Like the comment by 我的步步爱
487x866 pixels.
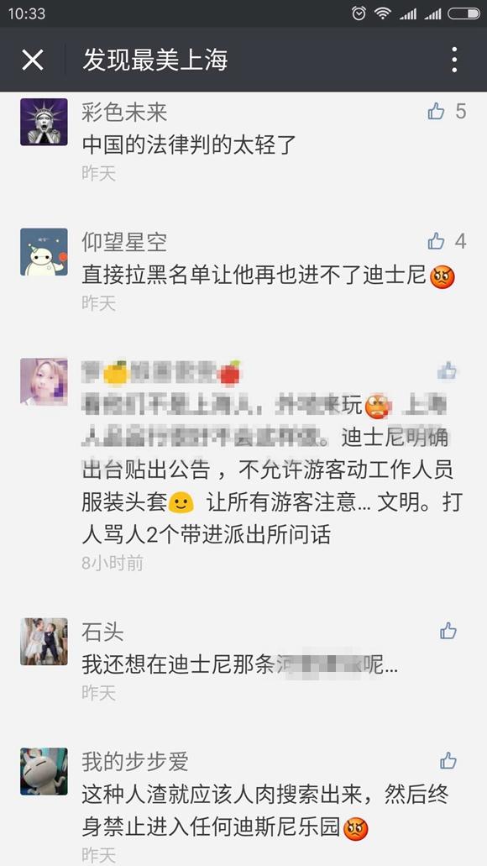click(x=448, y=760)
